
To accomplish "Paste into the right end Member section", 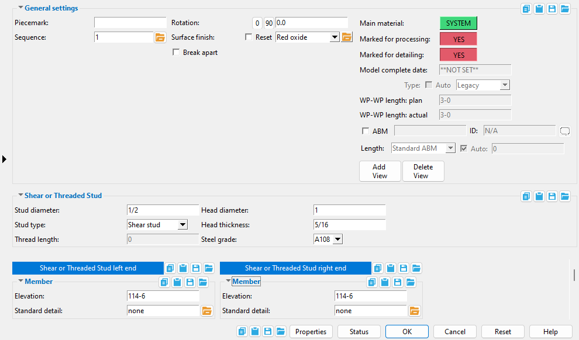I will (x=385, y=283).
